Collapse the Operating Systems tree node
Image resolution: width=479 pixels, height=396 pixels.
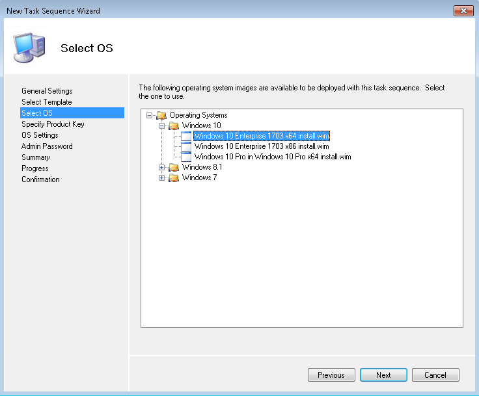pos(149,115)
